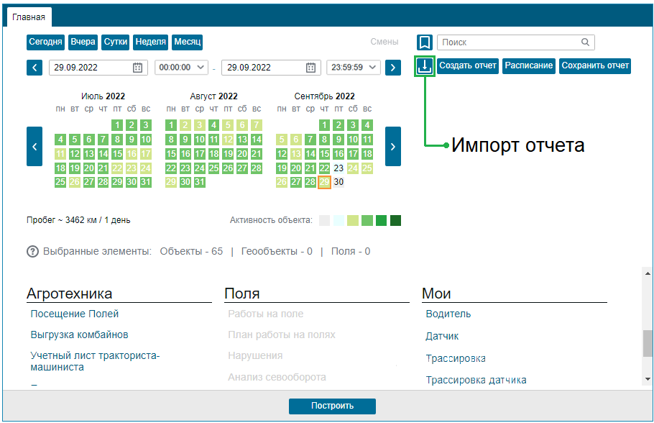Open the Посещение Полей report link
The width and height of the screenshot is (654, 423).
(x=75, y=314)
